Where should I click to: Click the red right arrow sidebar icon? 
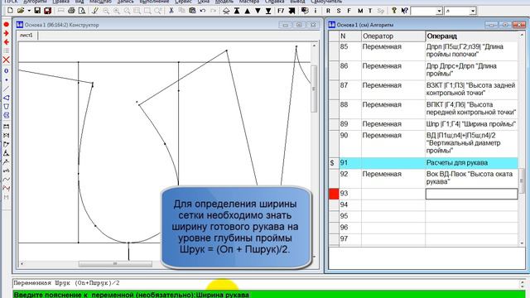6,33
